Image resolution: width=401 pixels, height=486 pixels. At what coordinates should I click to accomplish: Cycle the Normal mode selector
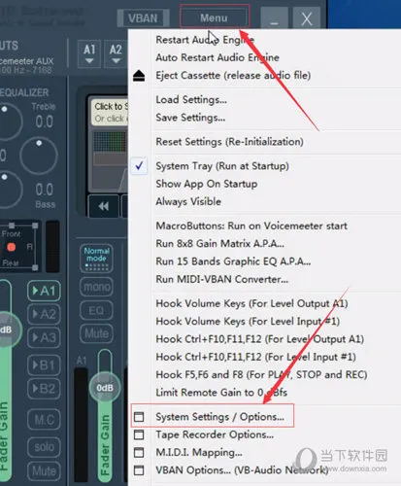point(96,258)
